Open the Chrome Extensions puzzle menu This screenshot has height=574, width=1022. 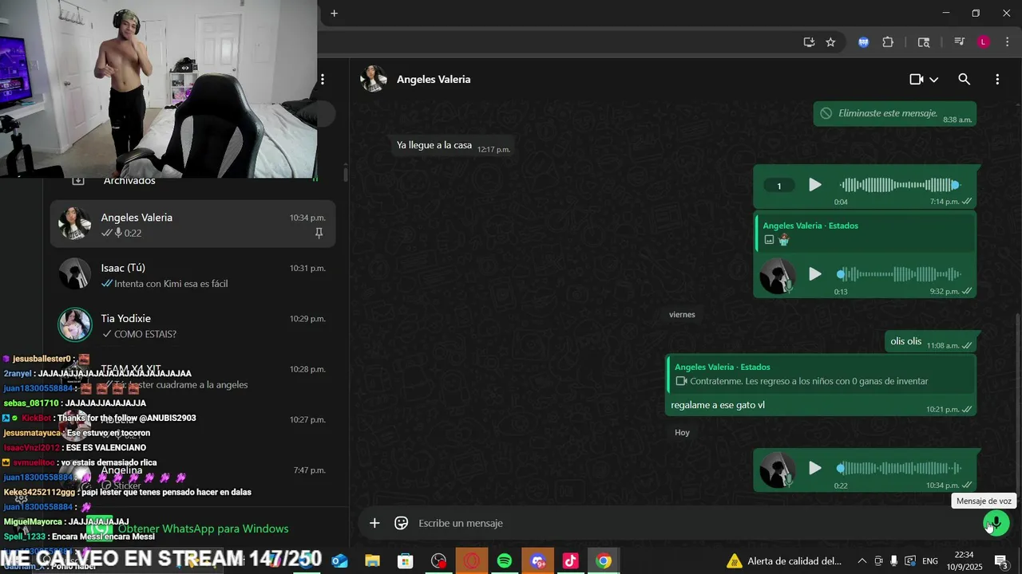point(888,42)
